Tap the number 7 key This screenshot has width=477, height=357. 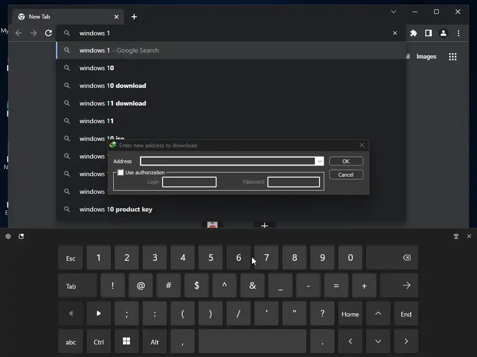coord(266,258)
